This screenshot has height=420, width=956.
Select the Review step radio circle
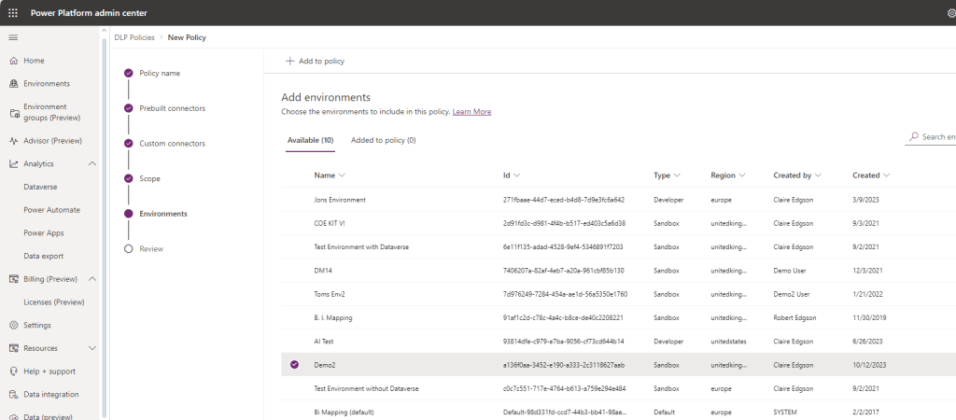point(128,249)
